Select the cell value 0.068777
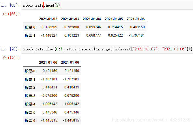 pyautogui.click(x=93, y=35)
